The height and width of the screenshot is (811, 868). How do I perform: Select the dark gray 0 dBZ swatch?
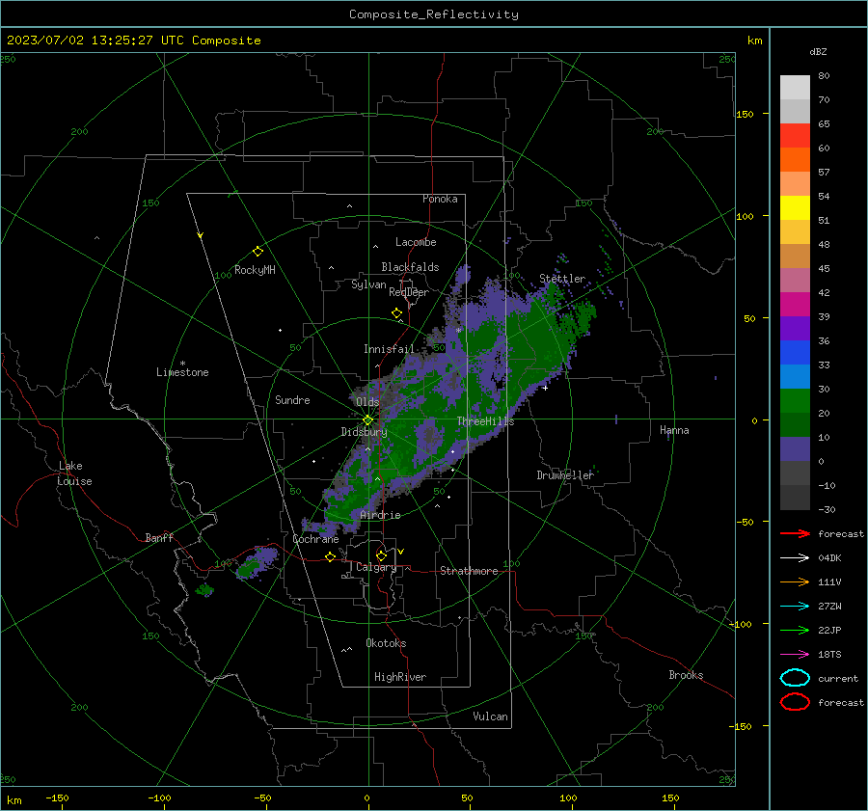pyautogui.click(x=795, y=473)
